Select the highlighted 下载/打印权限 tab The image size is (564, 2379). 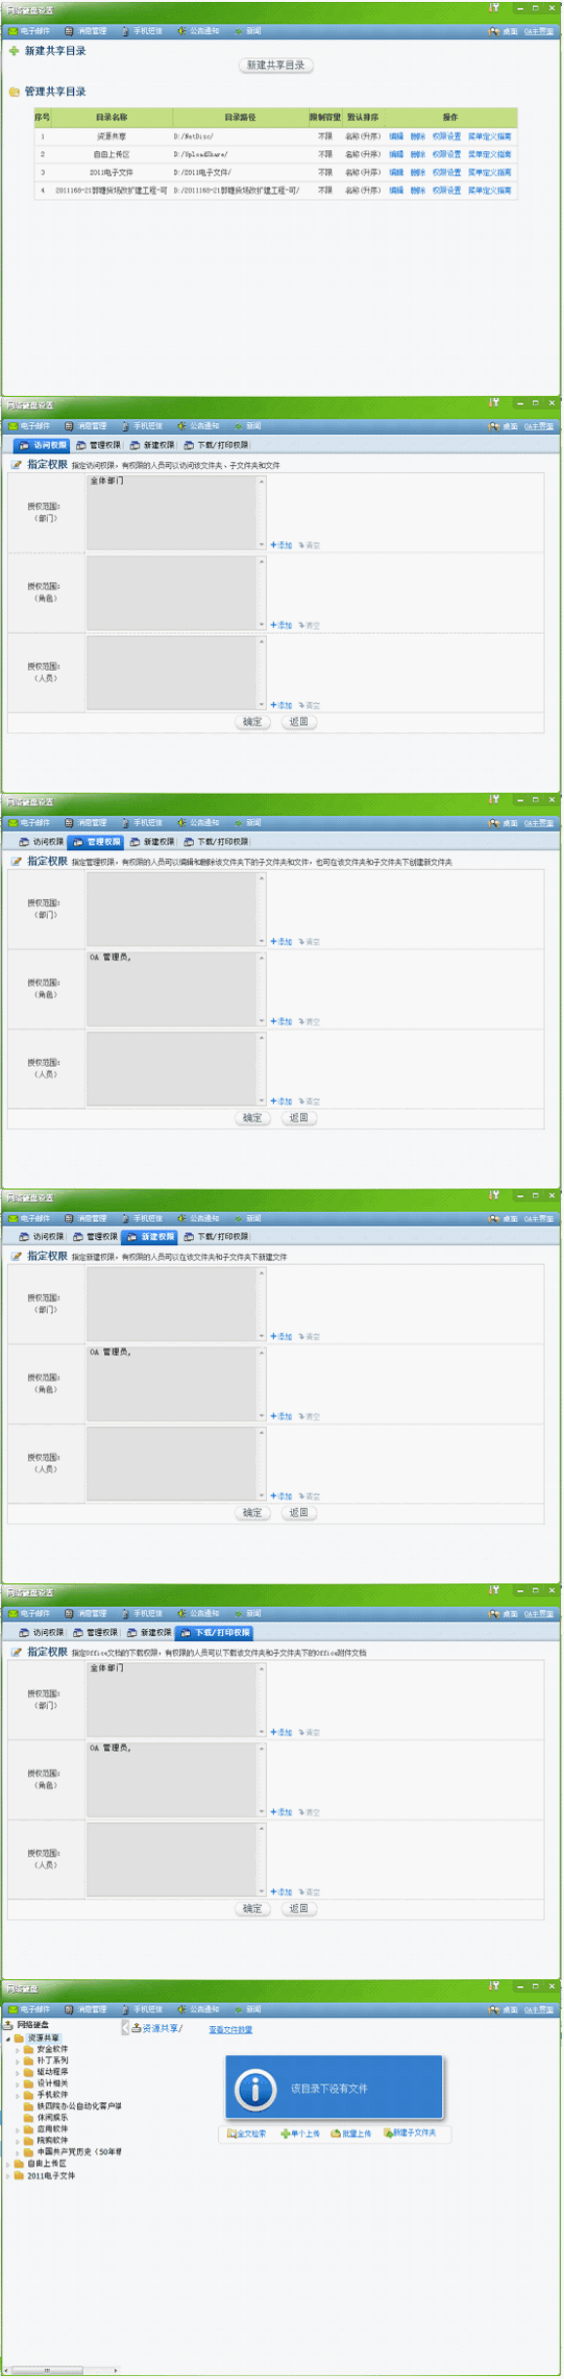click(x=215, y=1632)
